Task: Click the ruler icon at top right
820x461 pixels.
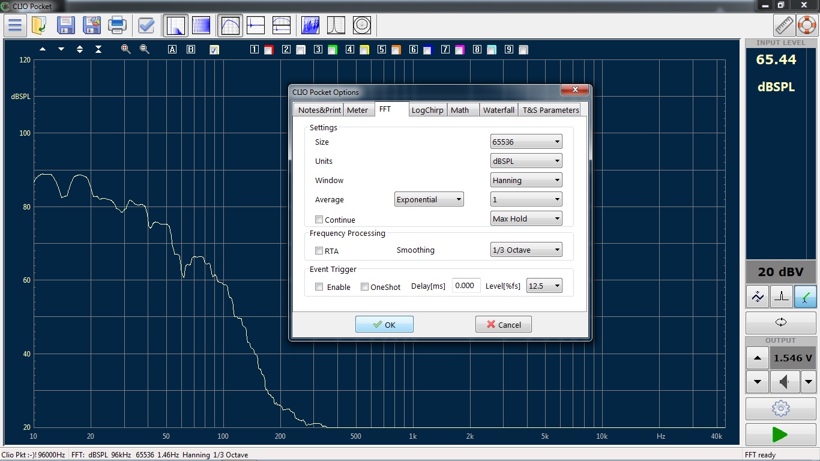Action: (784, 25)
